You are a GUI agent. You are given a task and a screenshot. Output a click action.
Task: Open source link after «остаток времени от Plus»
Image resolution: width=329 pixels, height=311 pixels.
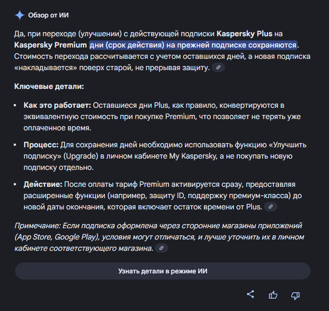271,207
